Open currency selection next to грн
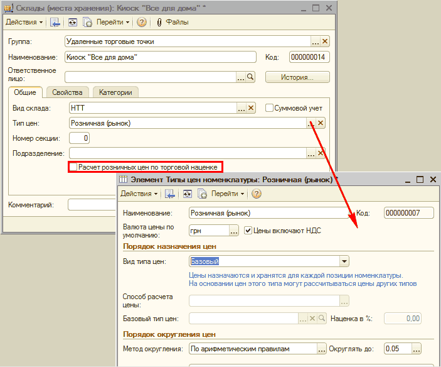The image size is (441, 367). pos(234,231)
